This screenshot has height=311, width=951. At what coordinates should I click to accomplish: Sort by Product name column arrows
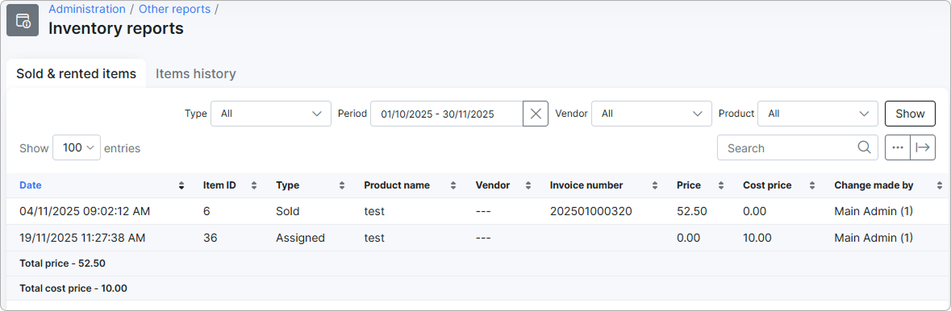(x=453, y=185)
